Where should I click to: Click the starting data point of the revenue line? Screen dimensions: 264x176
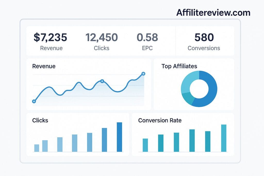tap(34, 102)
